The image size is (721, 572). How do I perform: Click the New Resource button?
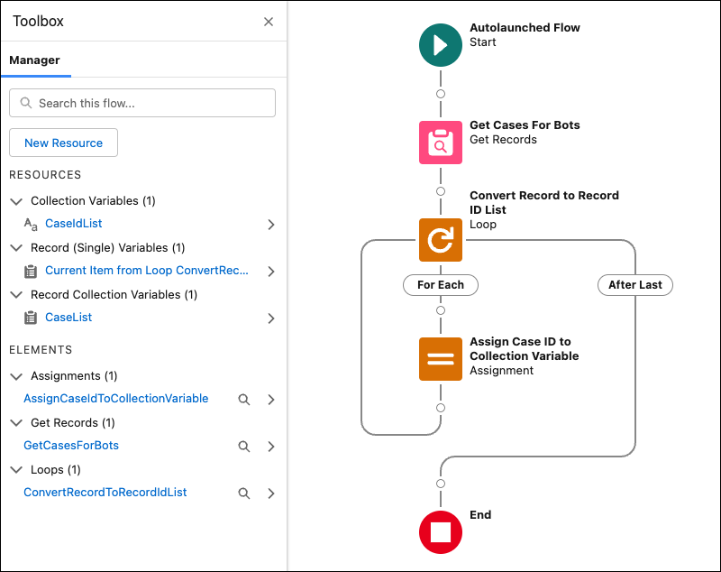[x=62, y=143]
